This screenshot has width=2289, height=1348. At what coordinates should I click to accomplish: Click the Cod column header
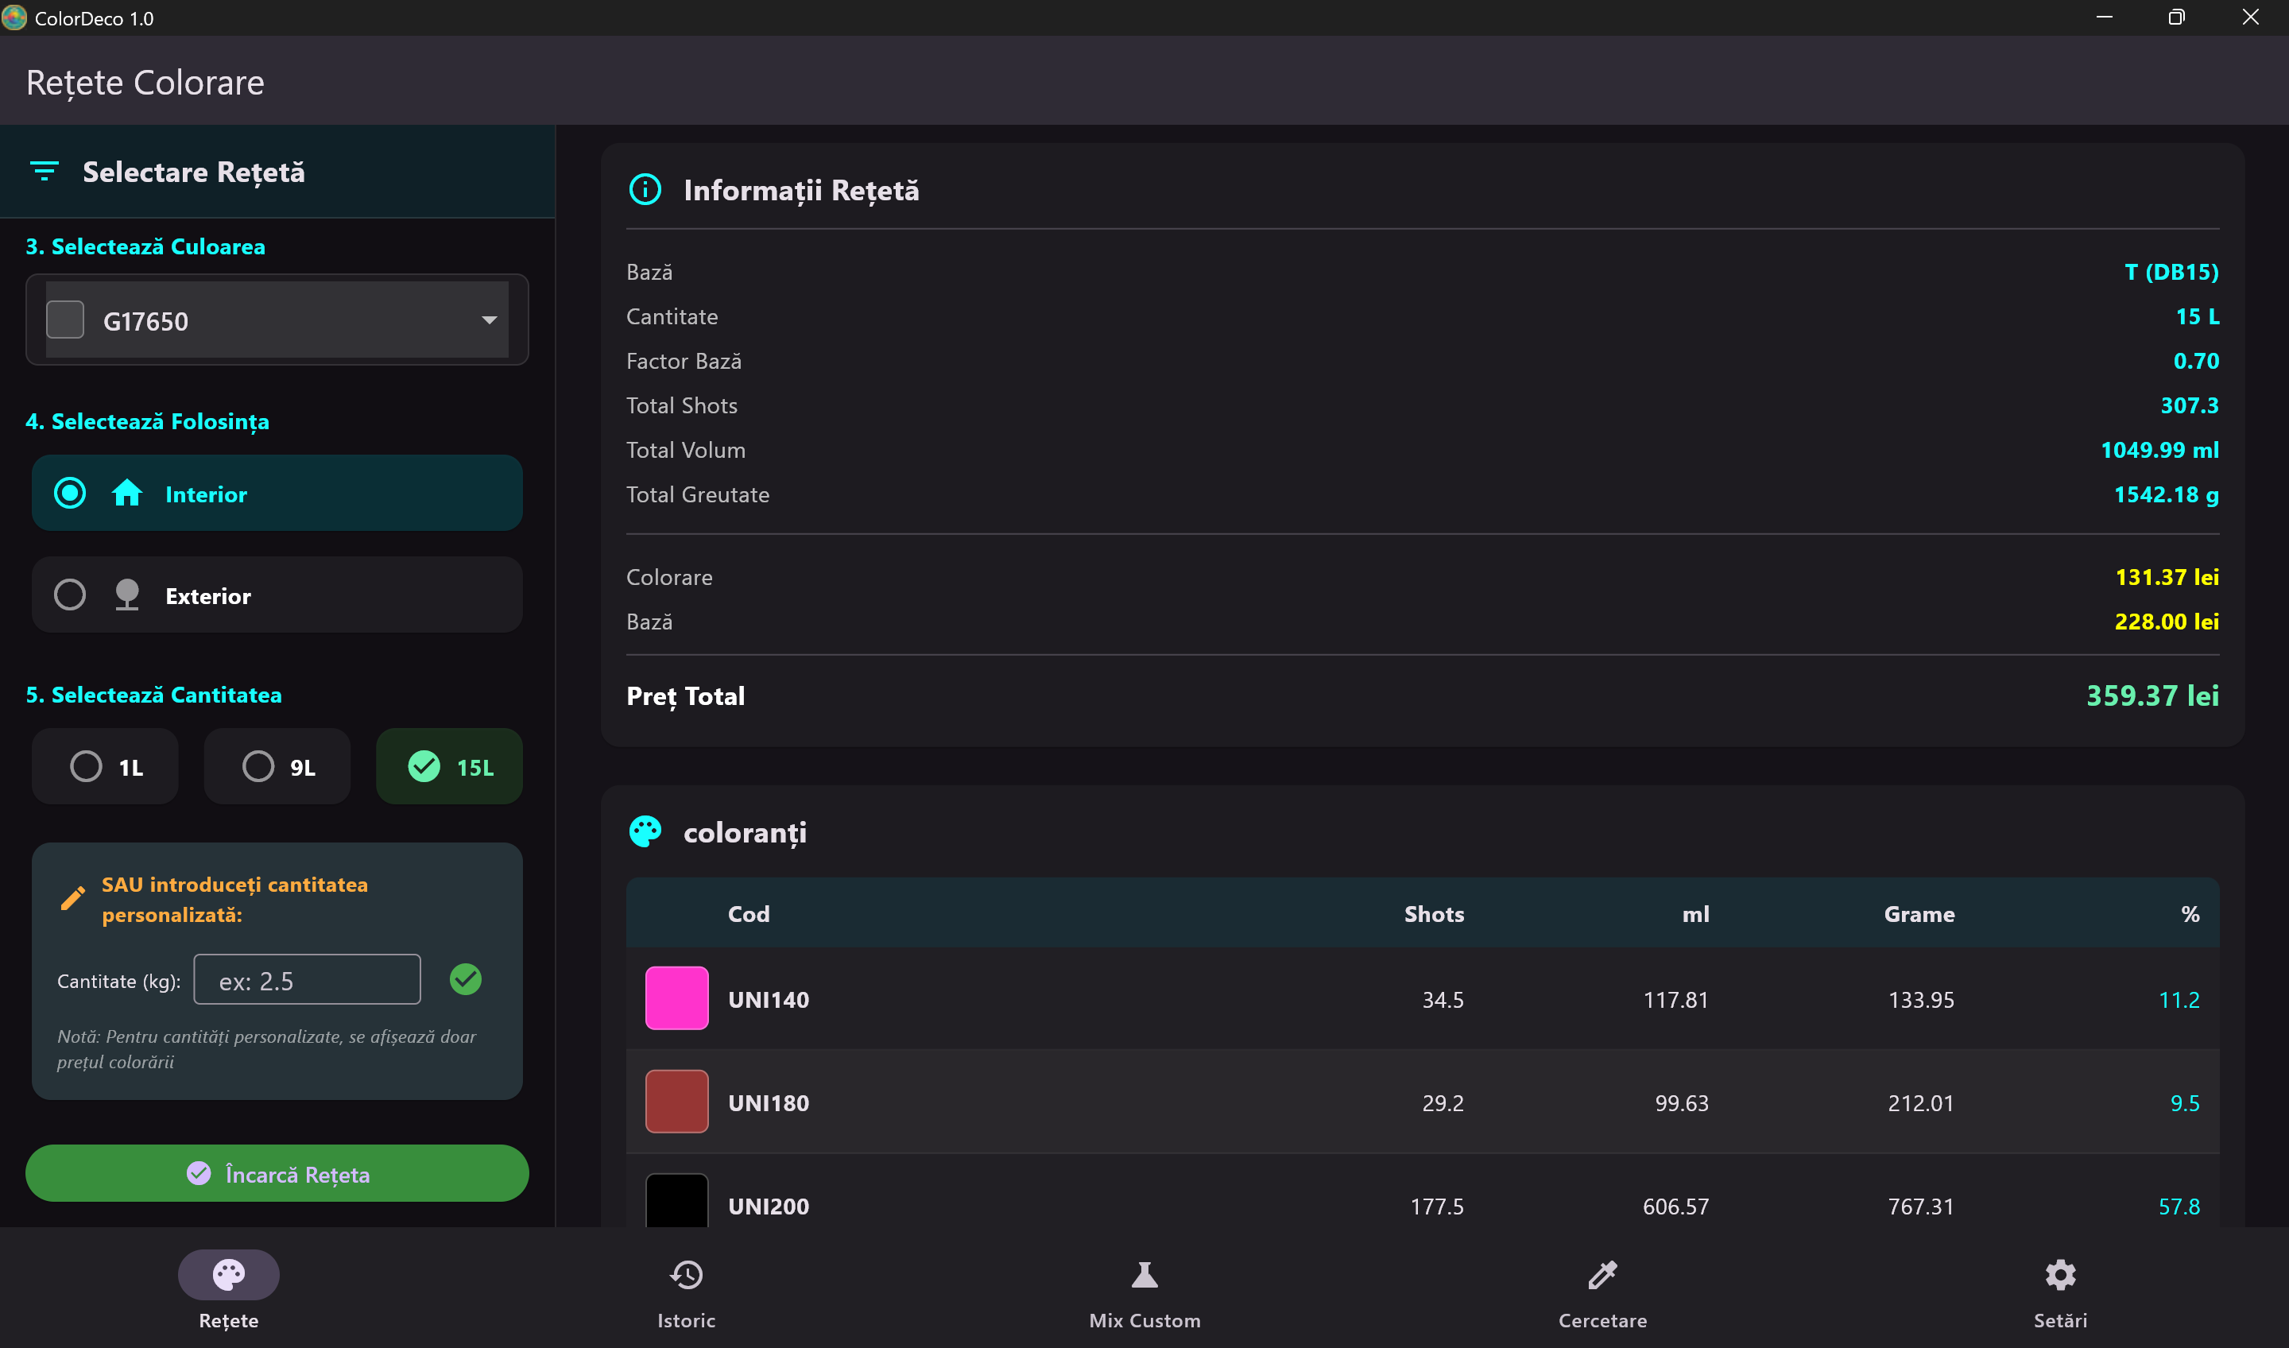pos(749,914)
